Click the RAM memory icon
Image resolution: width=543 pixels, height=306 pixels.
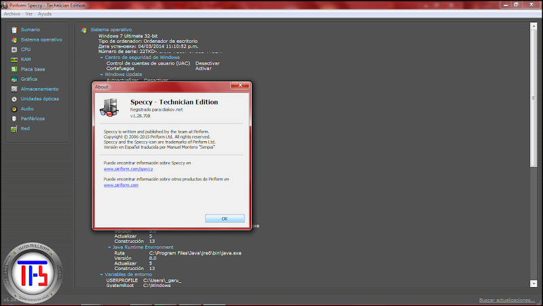(14, 60)
